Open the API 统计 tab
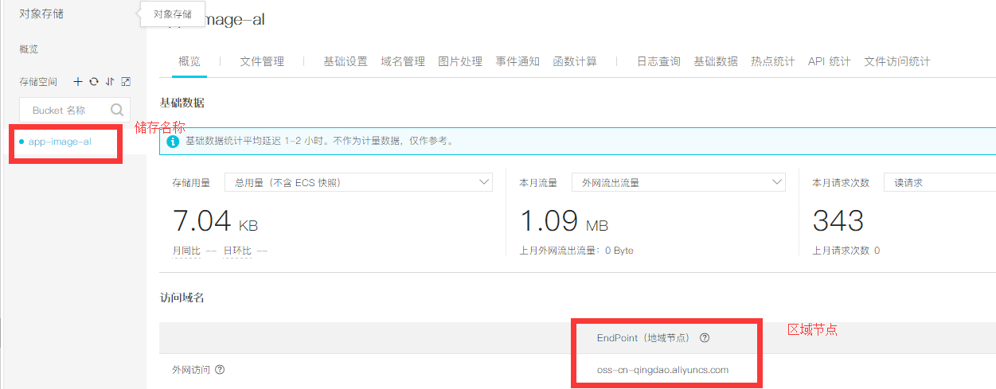Viewport: 996px width, 389px height. (829, 61)
